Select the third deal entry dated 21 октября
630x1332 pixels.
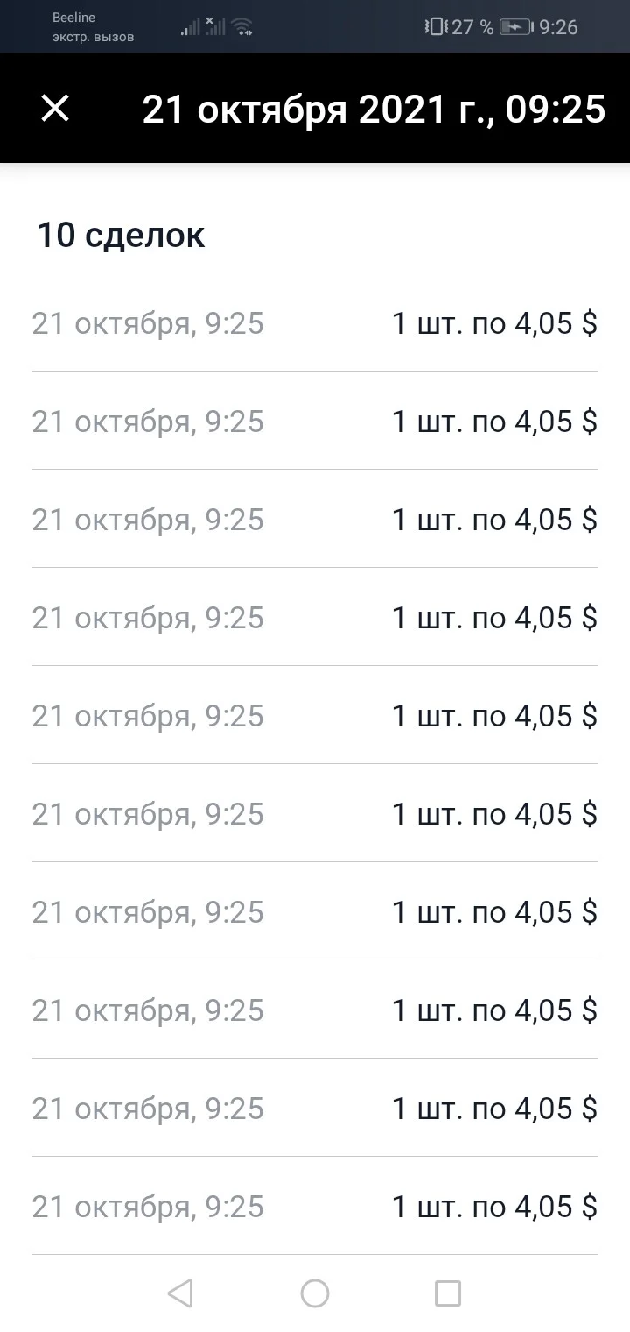pyautogui.click(x=315, y=520)
